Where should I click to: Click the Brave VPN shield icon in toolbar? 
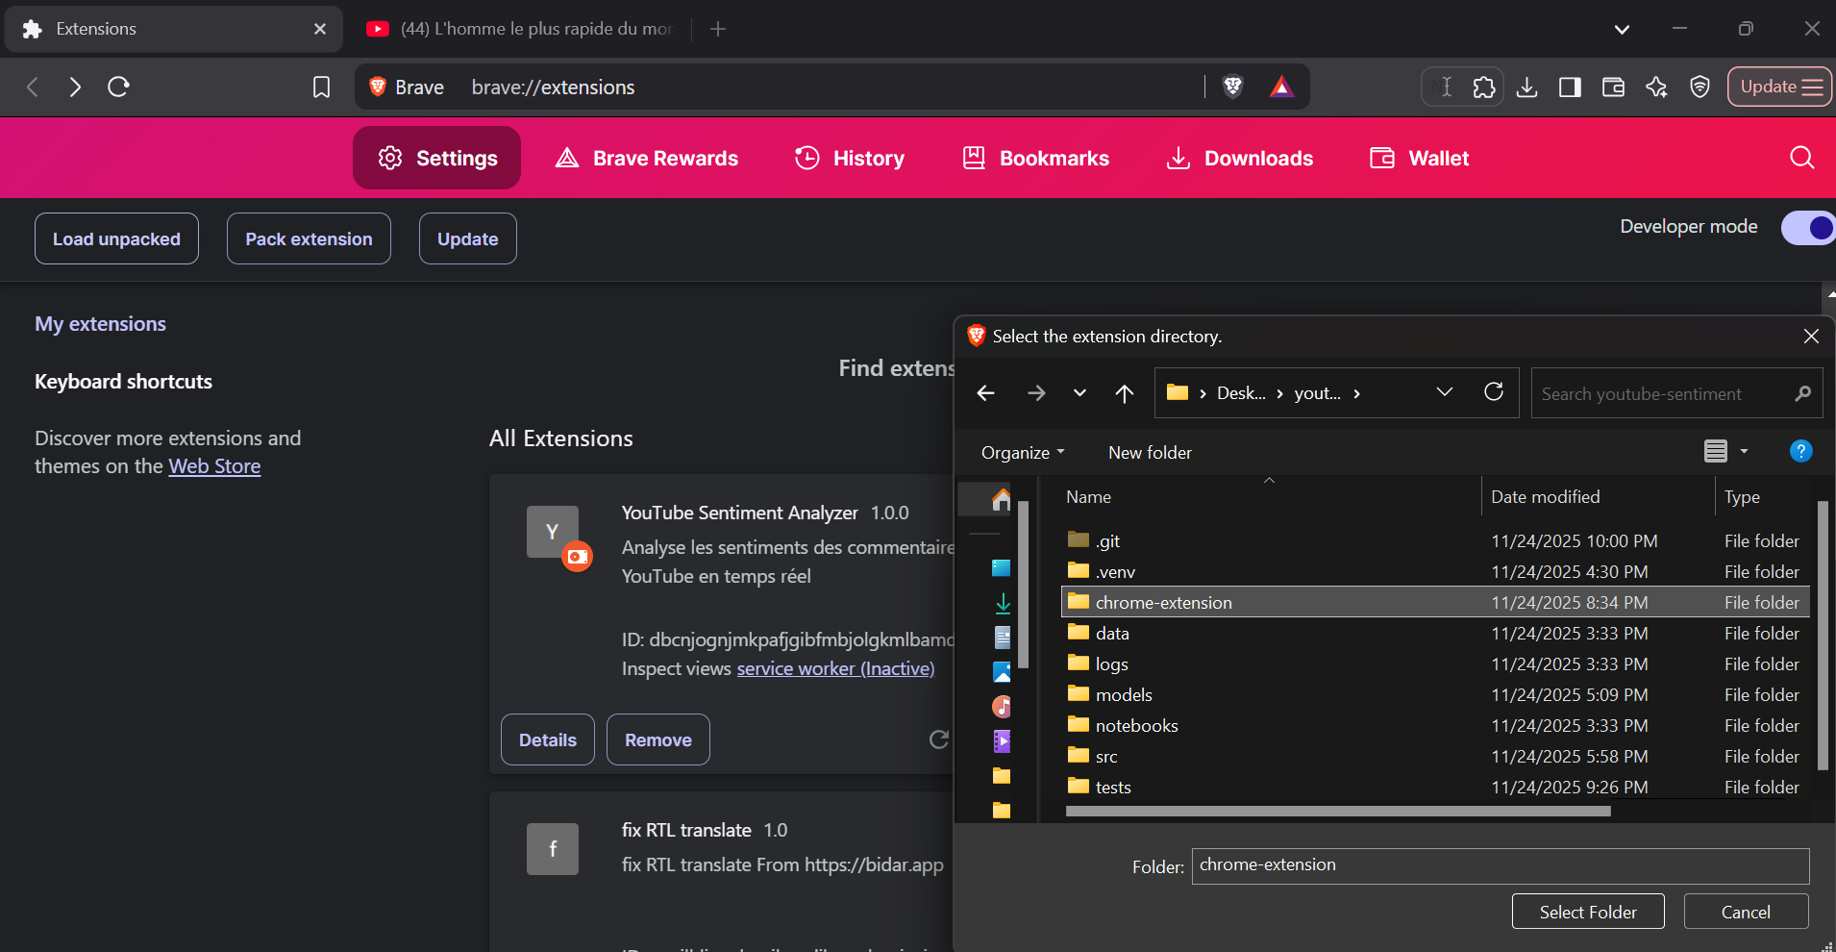1700,87
